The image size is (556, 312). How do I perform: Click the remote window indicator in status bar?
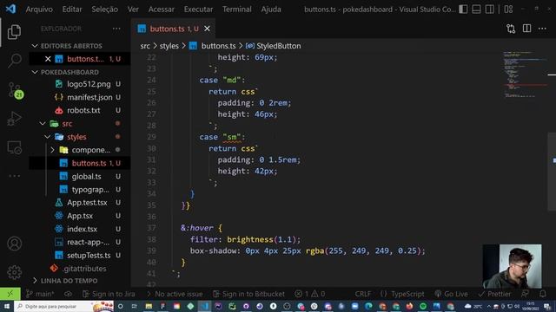10,294
